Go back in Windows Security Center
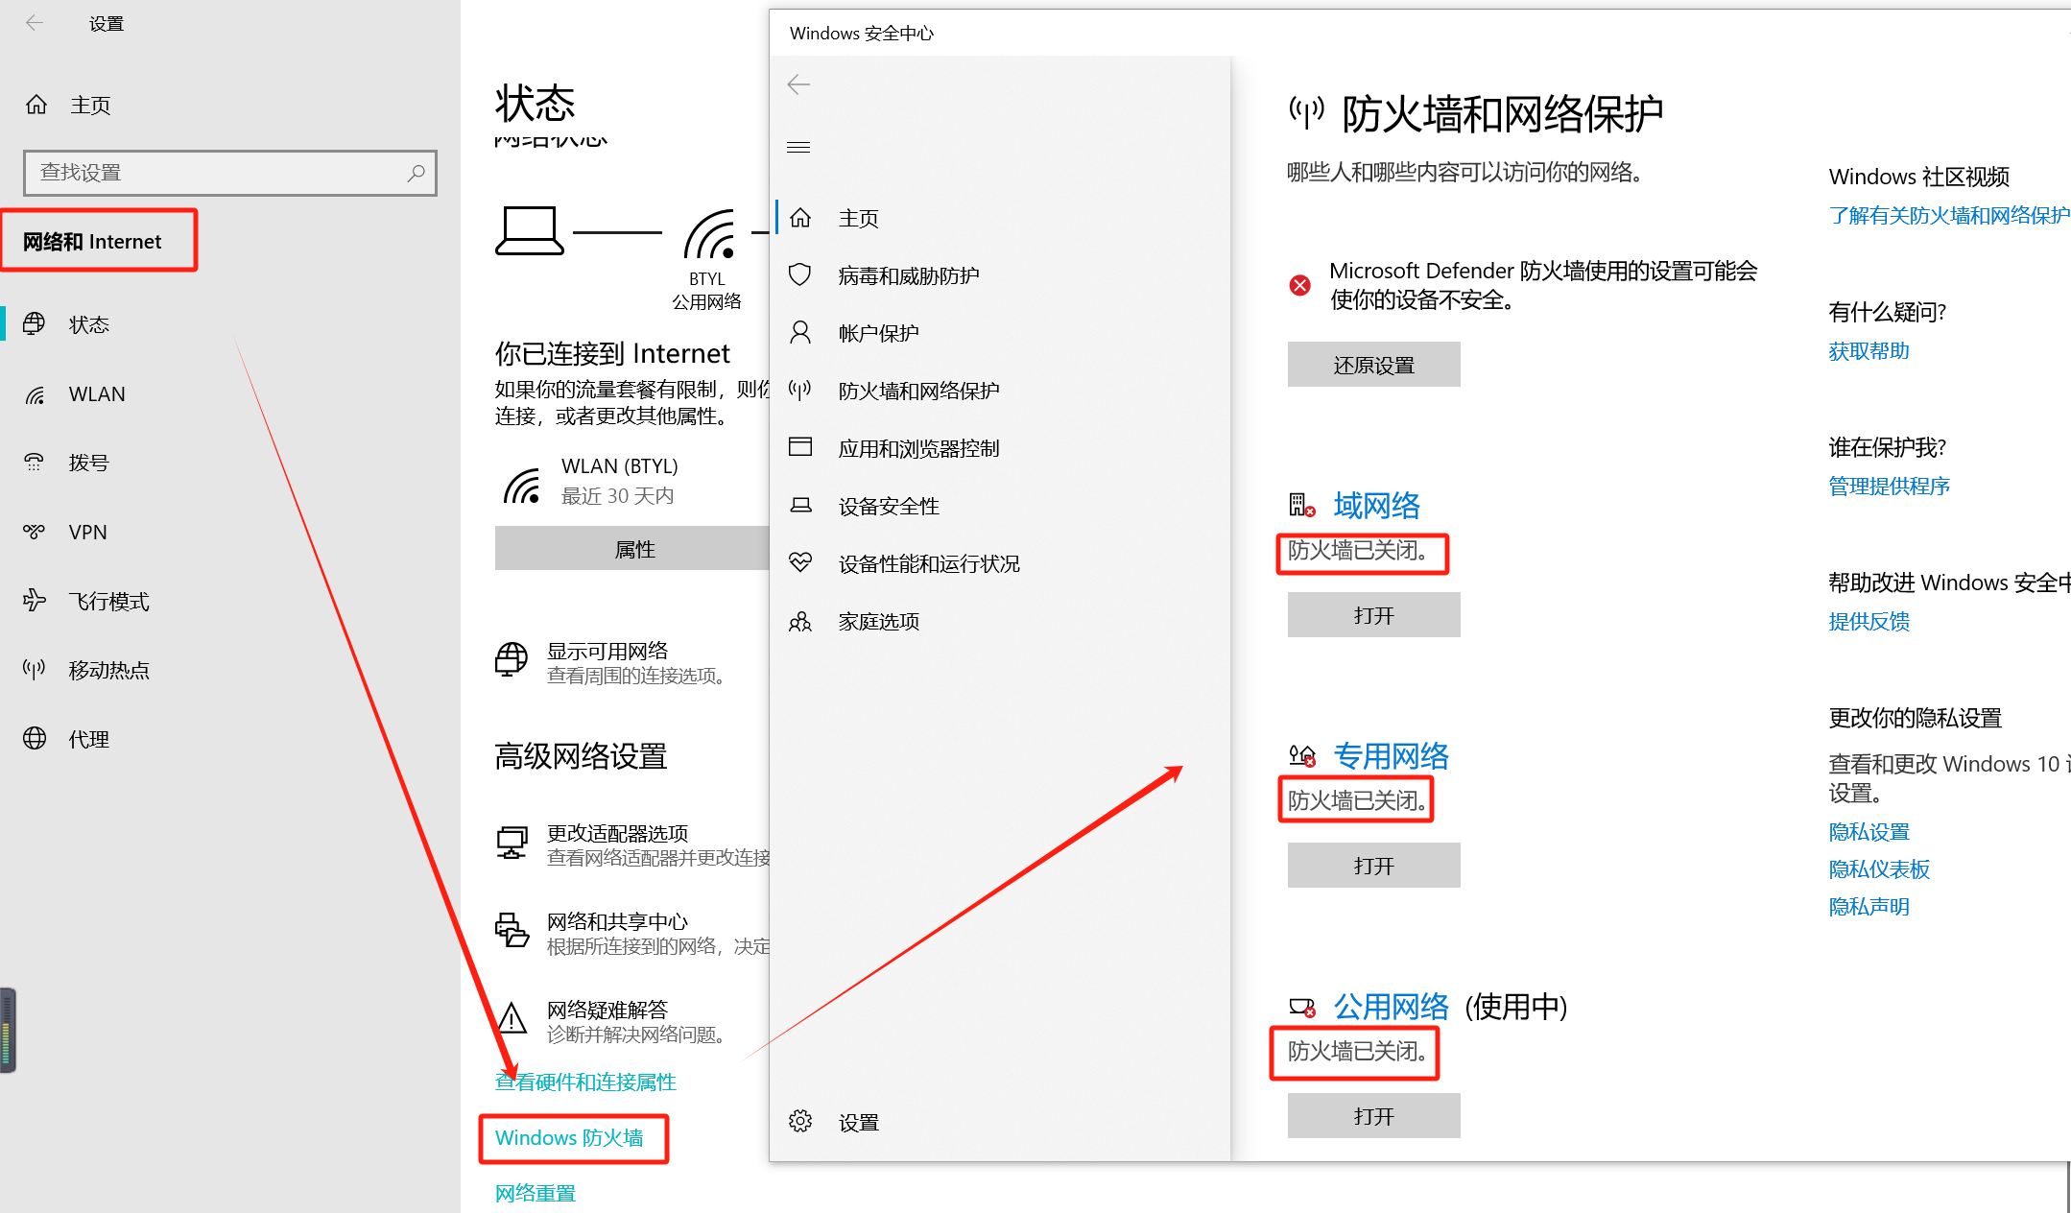Image resolution: width=2071 pixels, height=1213 pixels. tap(798, 84)
